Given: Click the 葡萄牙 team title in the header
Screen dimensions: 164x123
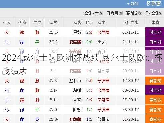Looking at the screenshot, I should click(x=154, y=4).
